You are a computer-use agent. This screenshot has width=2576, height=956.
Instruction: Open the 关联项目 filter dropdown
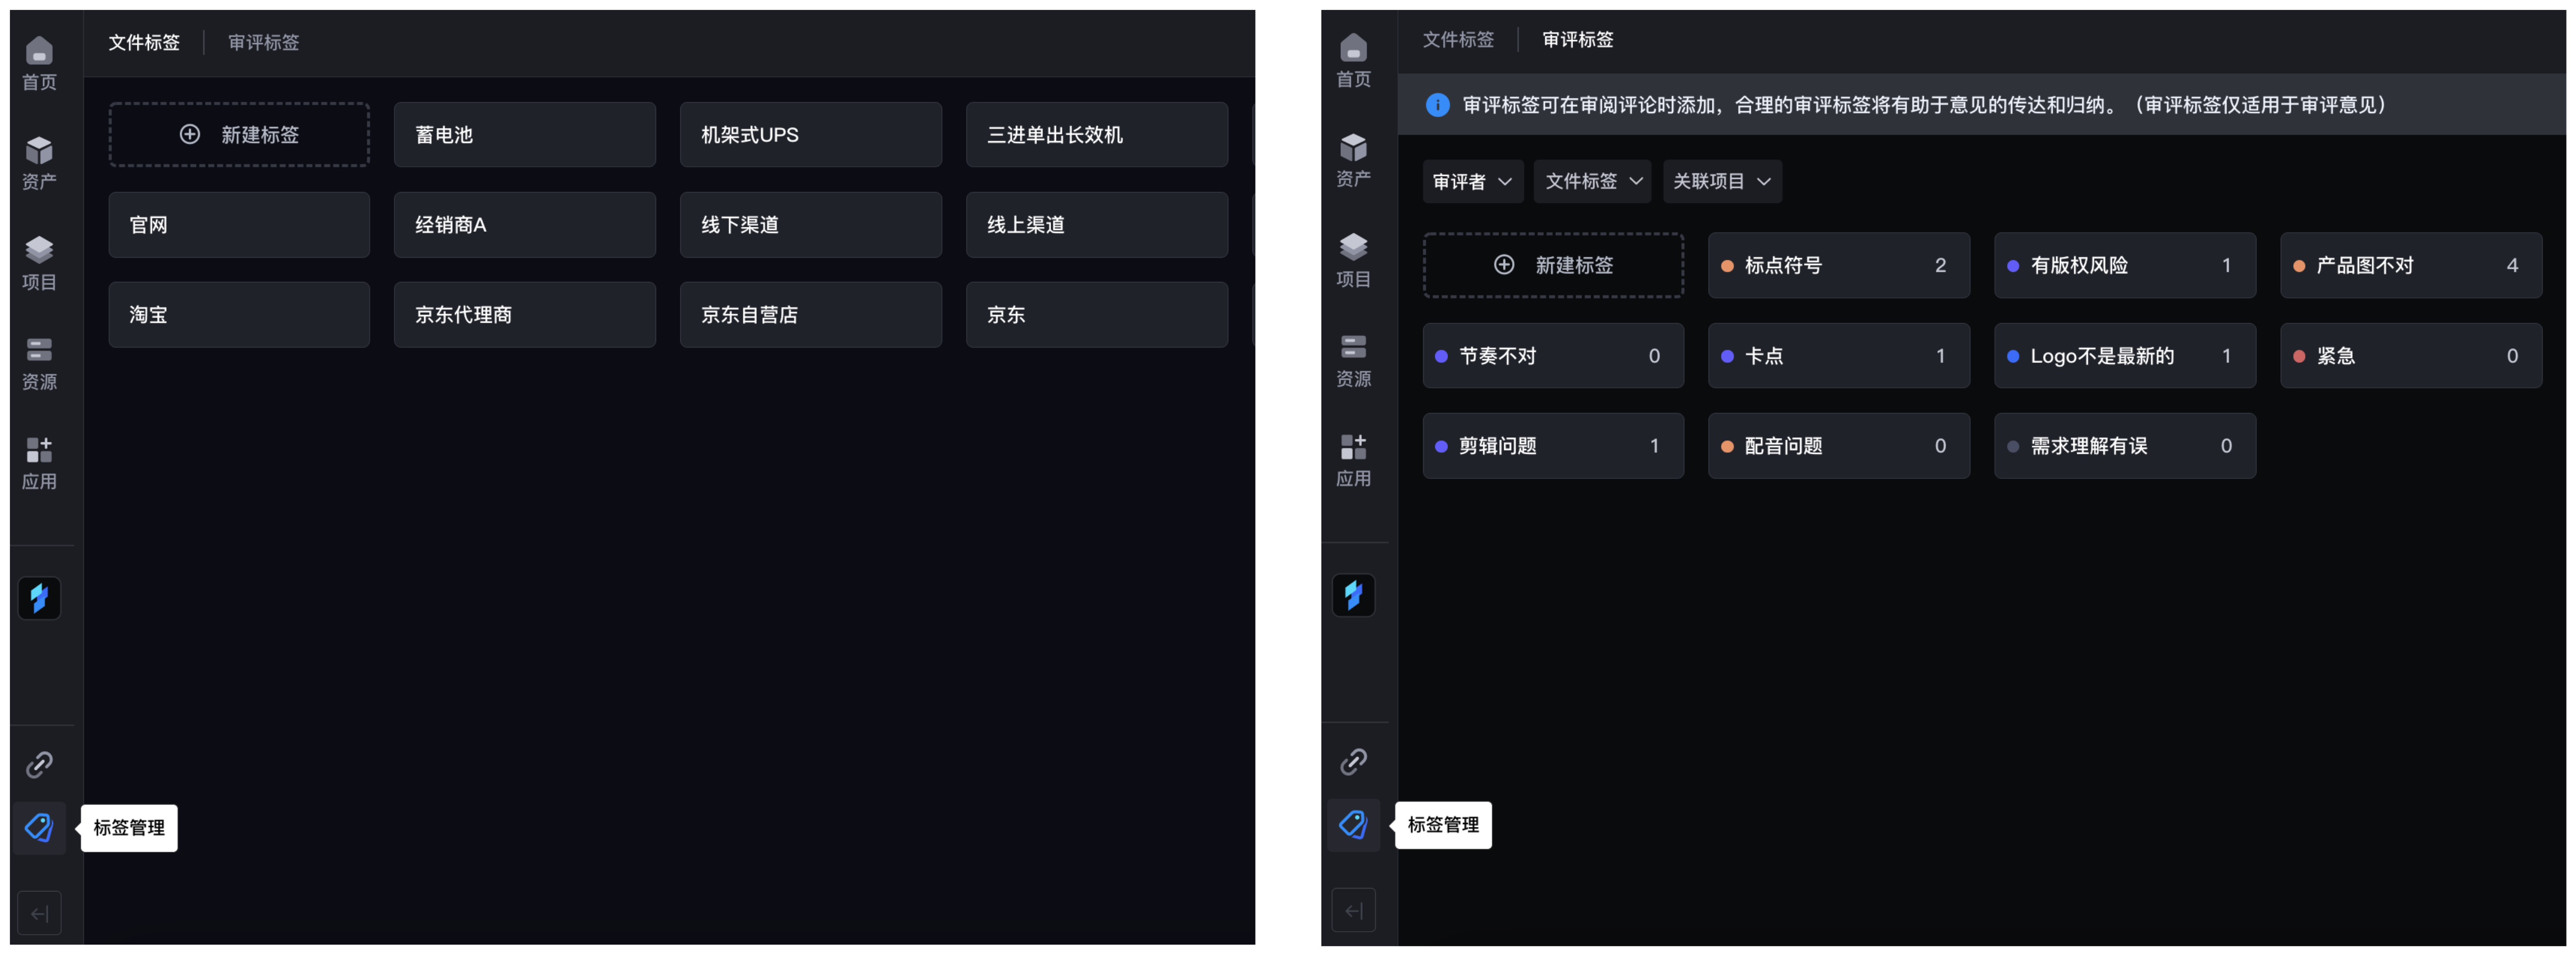[1722, 181]
